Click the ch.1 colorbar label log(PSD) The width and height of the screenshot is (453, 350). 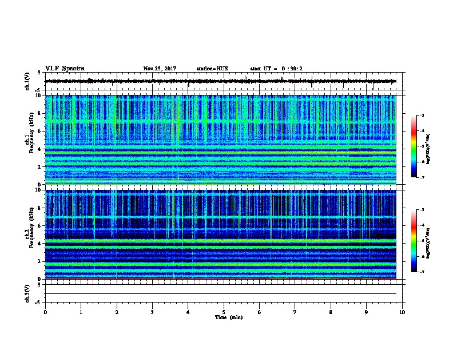(x=428, y=149)
